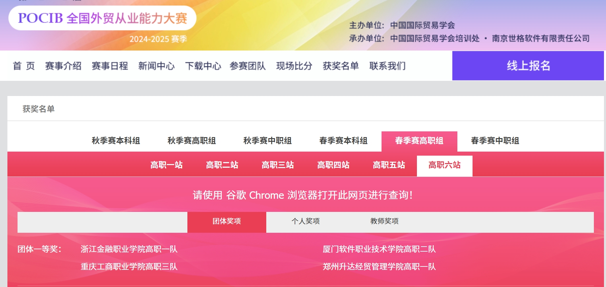Navigate to 新闻中心
Screen dimensions: 606x287
(x=156, y=66)
